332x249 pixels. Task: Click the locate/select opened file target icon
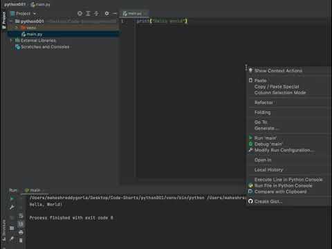click(x=80, y=13)
